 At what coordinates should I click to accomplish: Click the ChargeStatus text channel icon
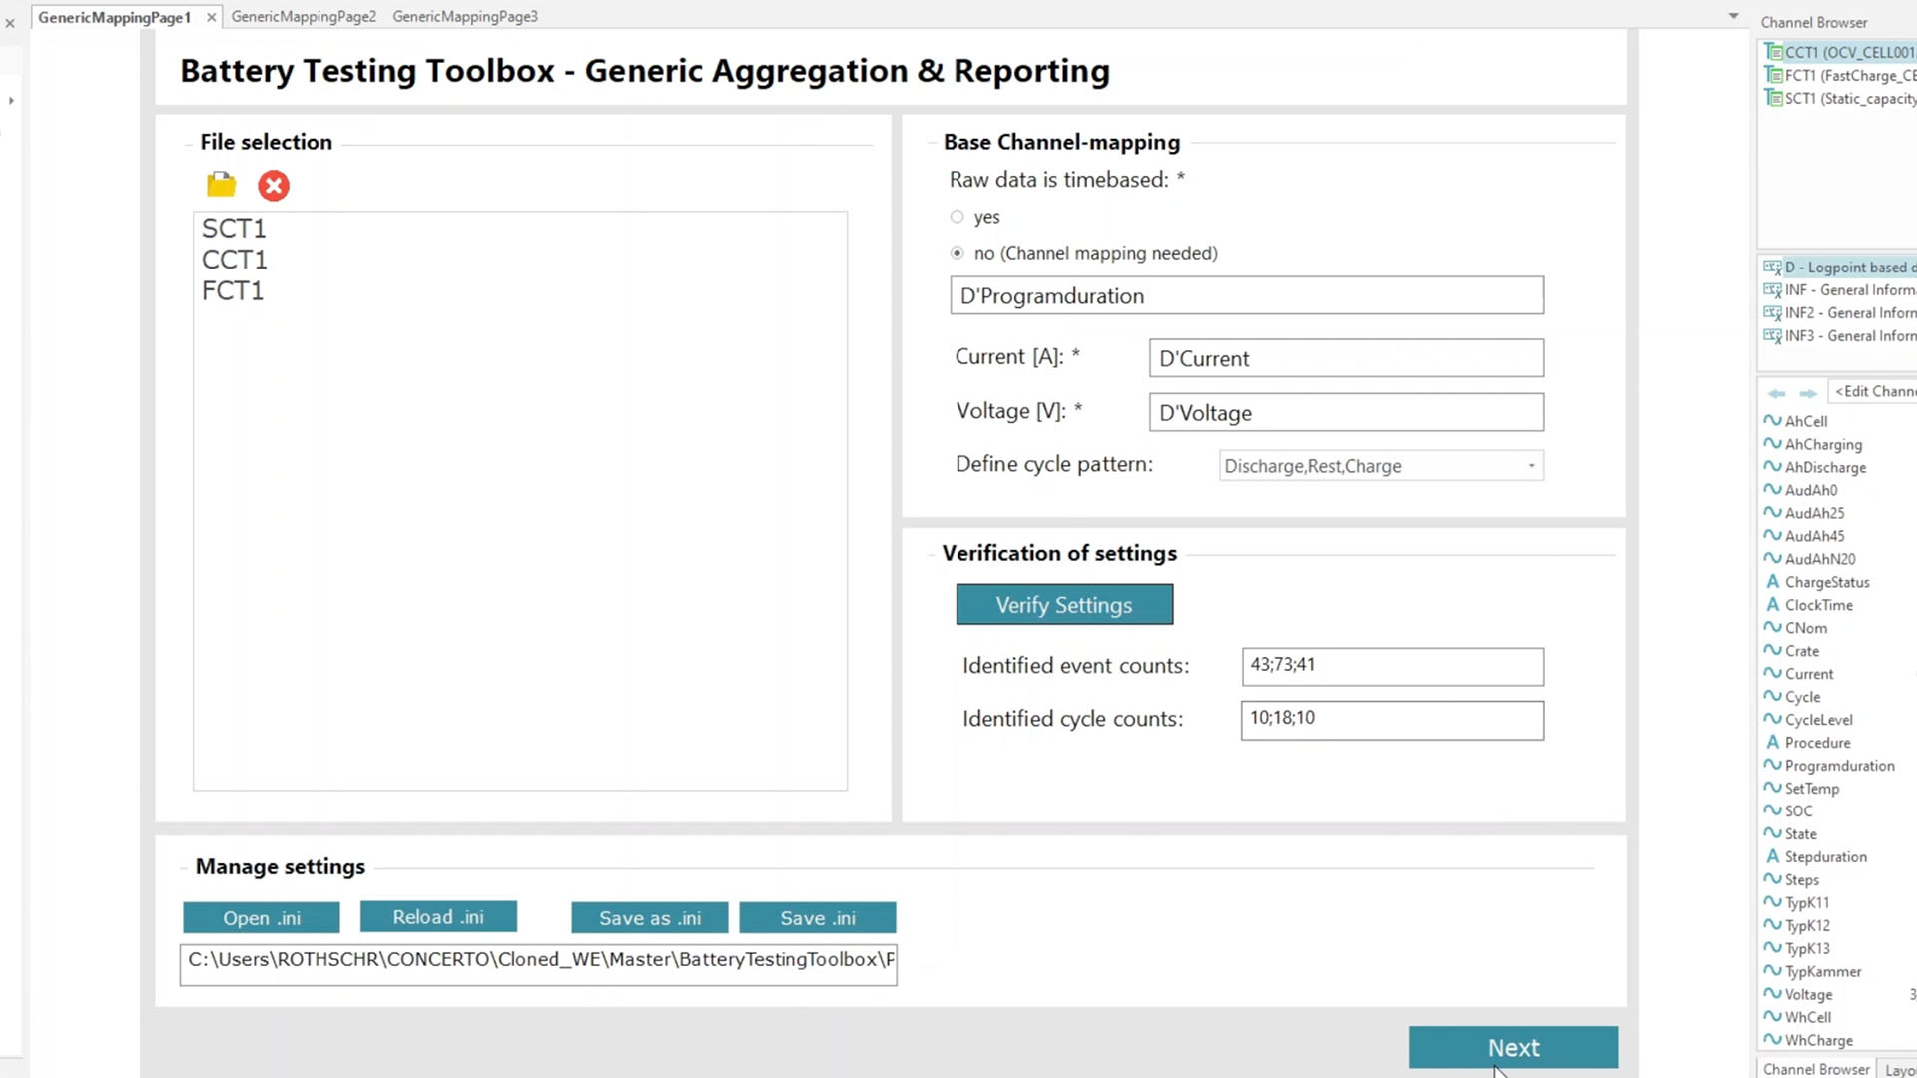click(1773, 582)
